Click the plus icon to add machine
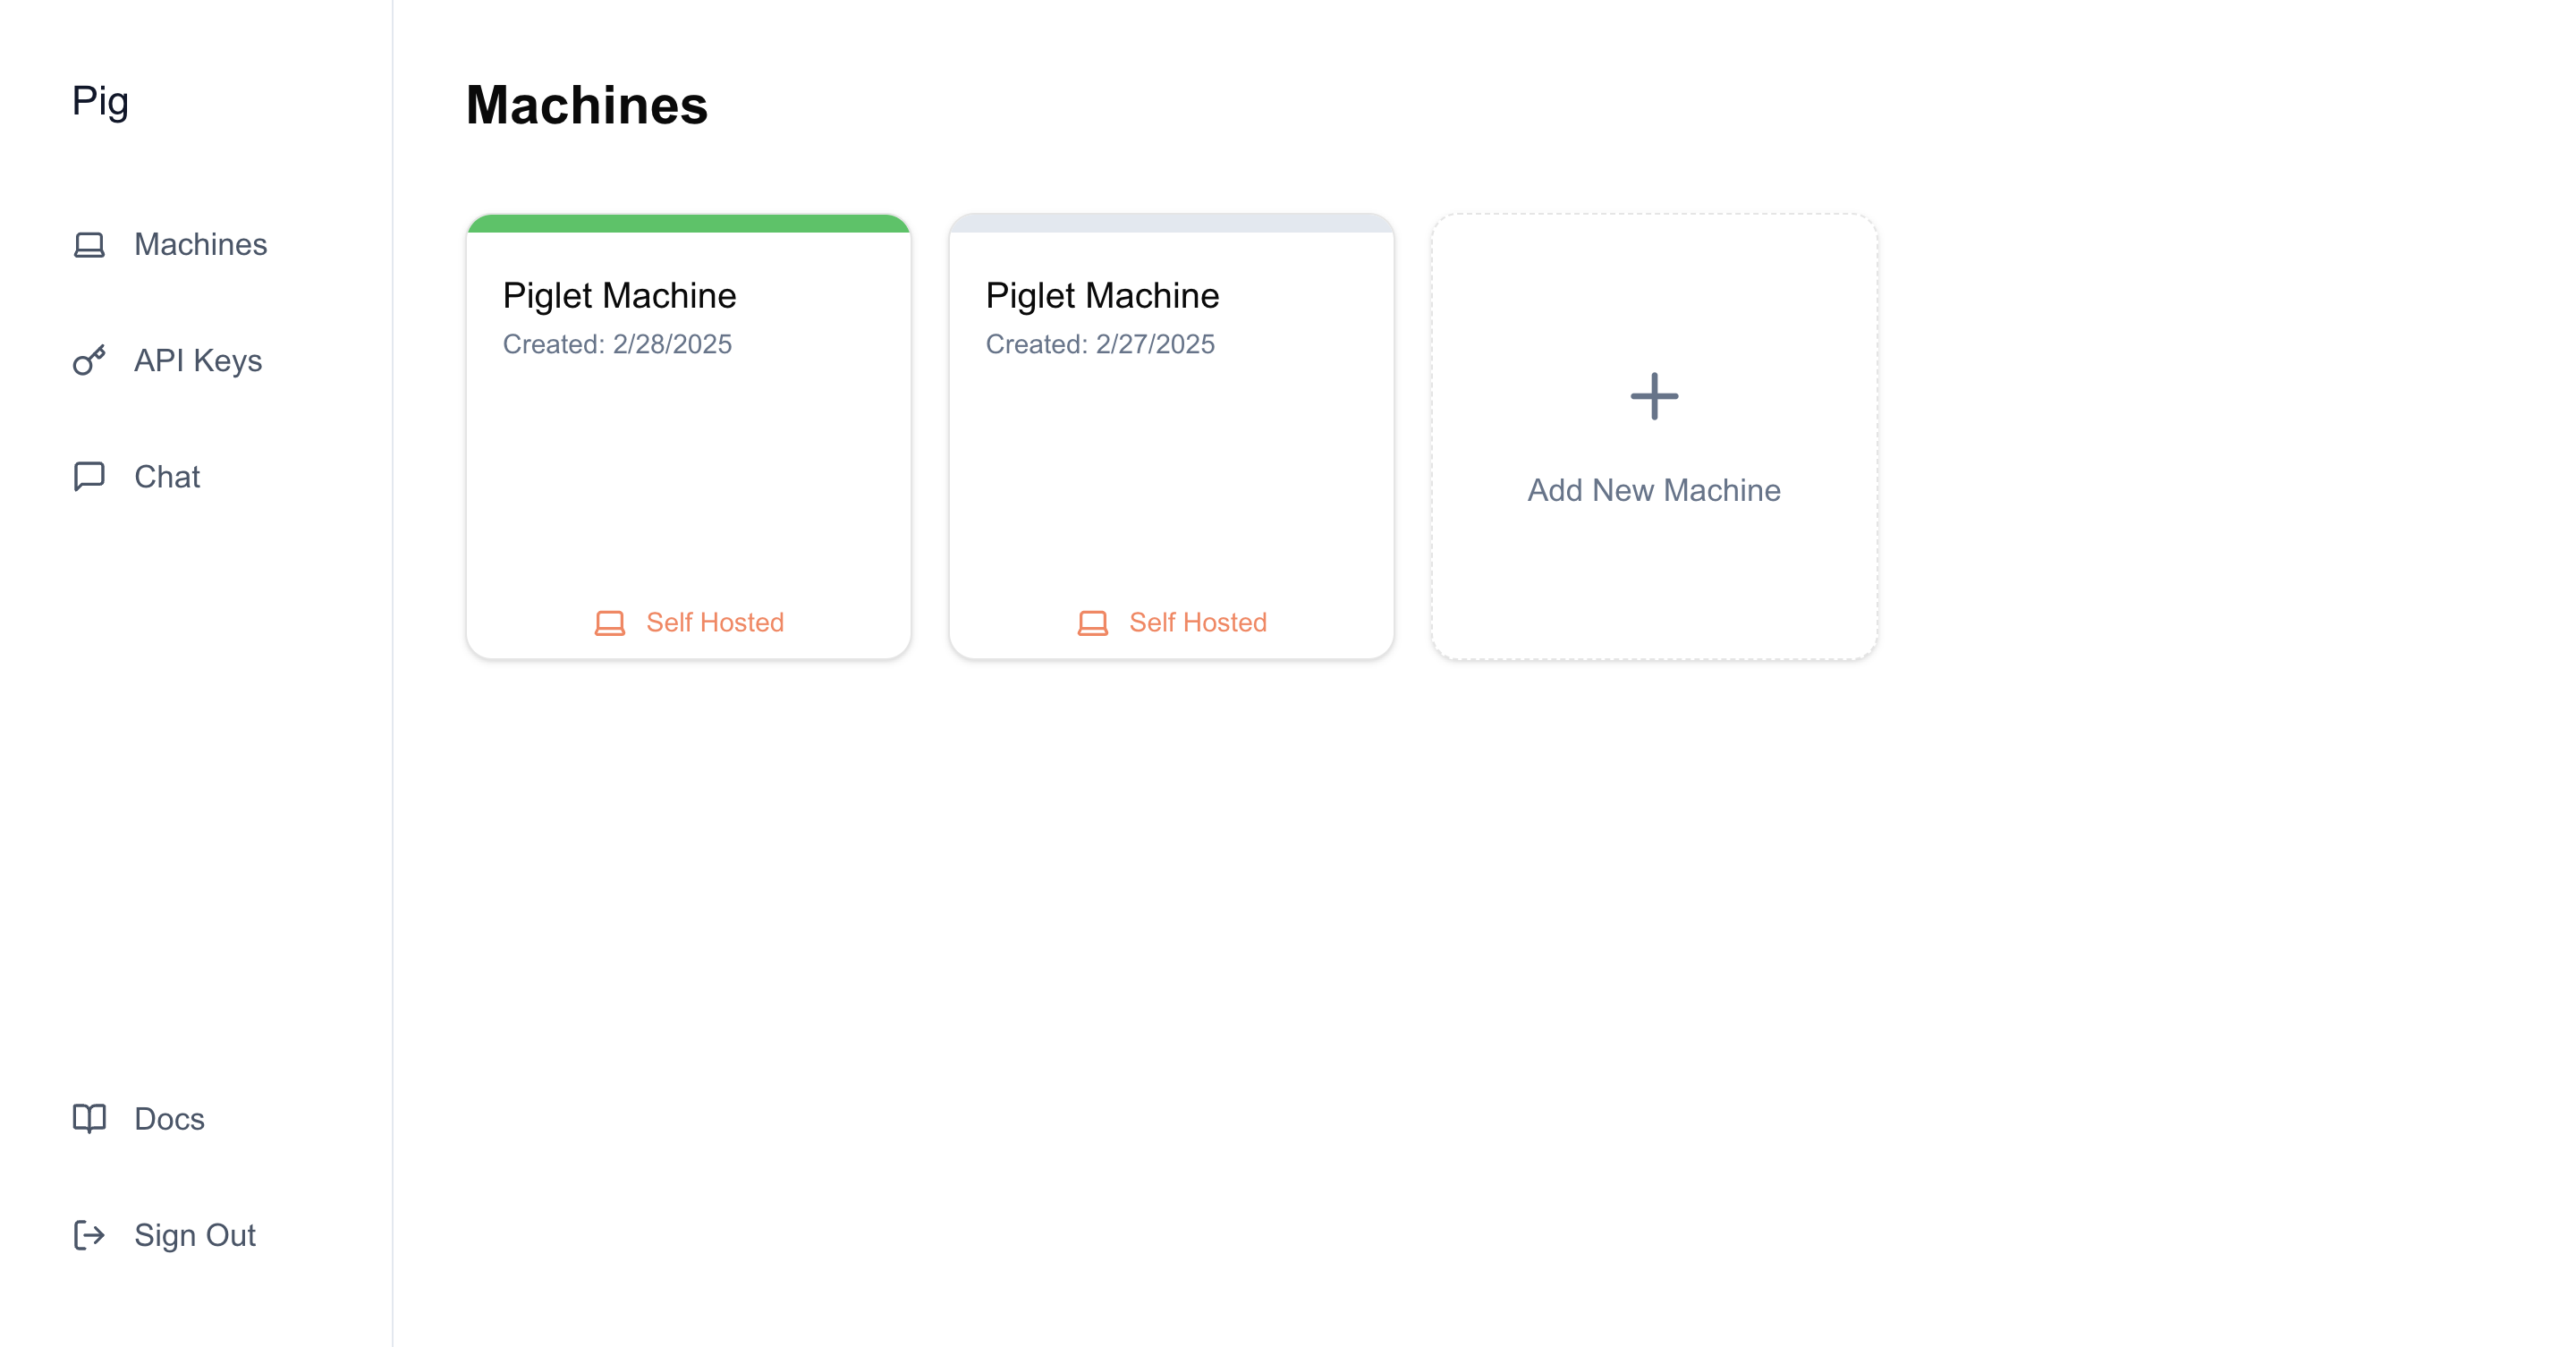Image resolution: width=2576 pixels, height=1347 pixels. [x=1654, y=396]
